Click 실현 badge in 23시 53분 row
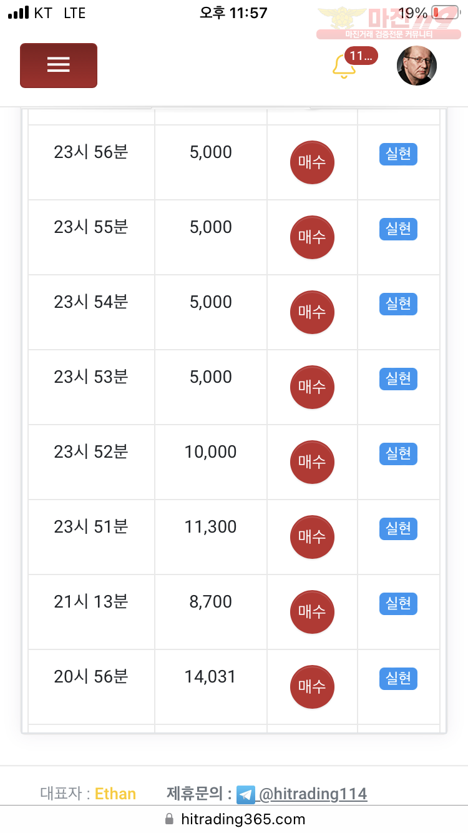468x833 pixels. pyautogui.click(x=398, y=379)
